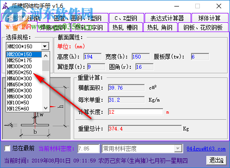Open the 圆管、圆钢、T型钢 tab
230x168 pixels.
pyautogui.click(x=78, y=18)
